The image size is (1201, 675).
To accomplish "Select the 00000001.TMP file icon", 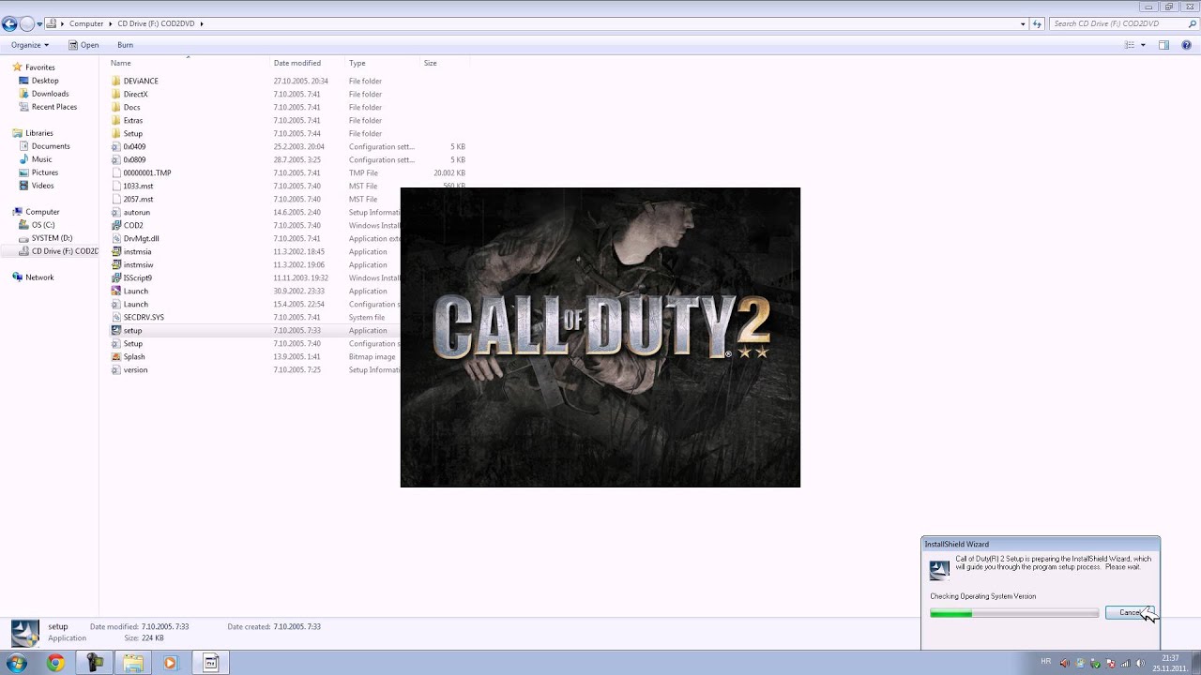I will click(116, 172).
